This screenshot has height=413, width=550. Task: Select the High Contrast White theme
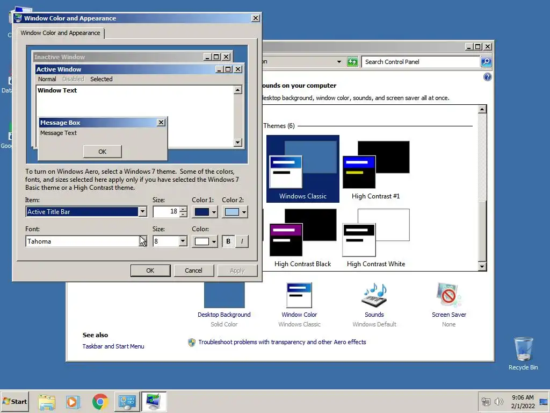click(375, 237)
